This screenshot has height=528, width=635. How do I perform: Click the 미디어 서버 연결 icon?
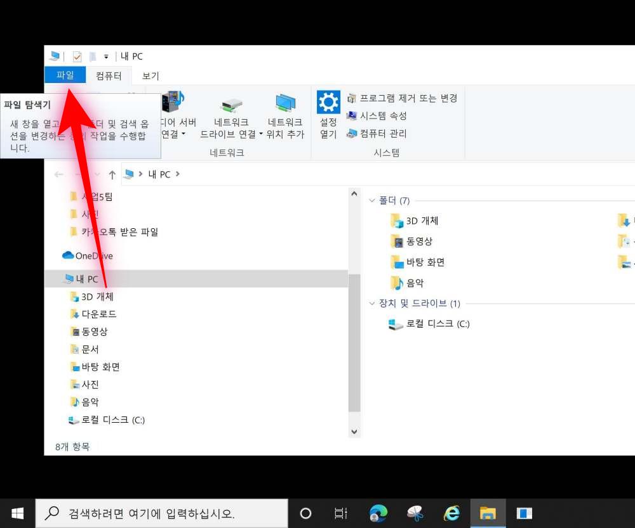(174, 114)
